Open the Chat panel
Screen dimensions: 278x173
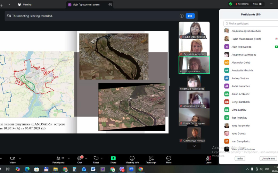[80, 159]
